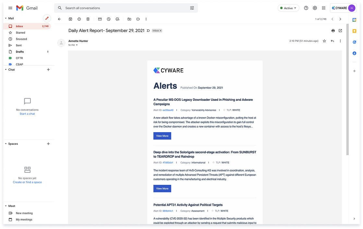Open the Starred folder

click(20, 33)
